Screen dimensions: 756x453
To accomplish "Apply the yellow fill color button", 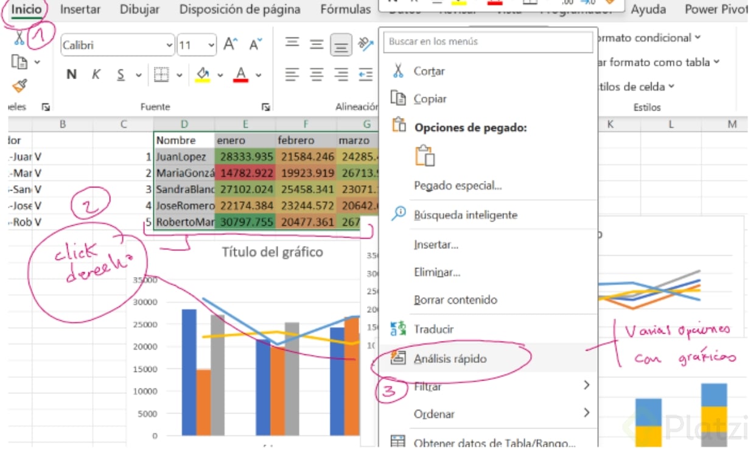I will pos(203,74).
